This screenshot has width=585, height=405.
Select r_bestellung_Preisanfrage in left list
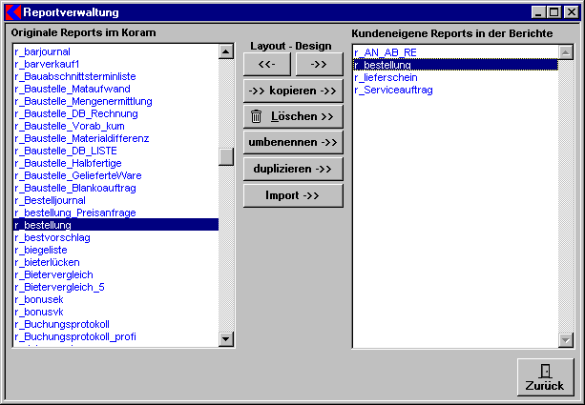coord(74,213)
